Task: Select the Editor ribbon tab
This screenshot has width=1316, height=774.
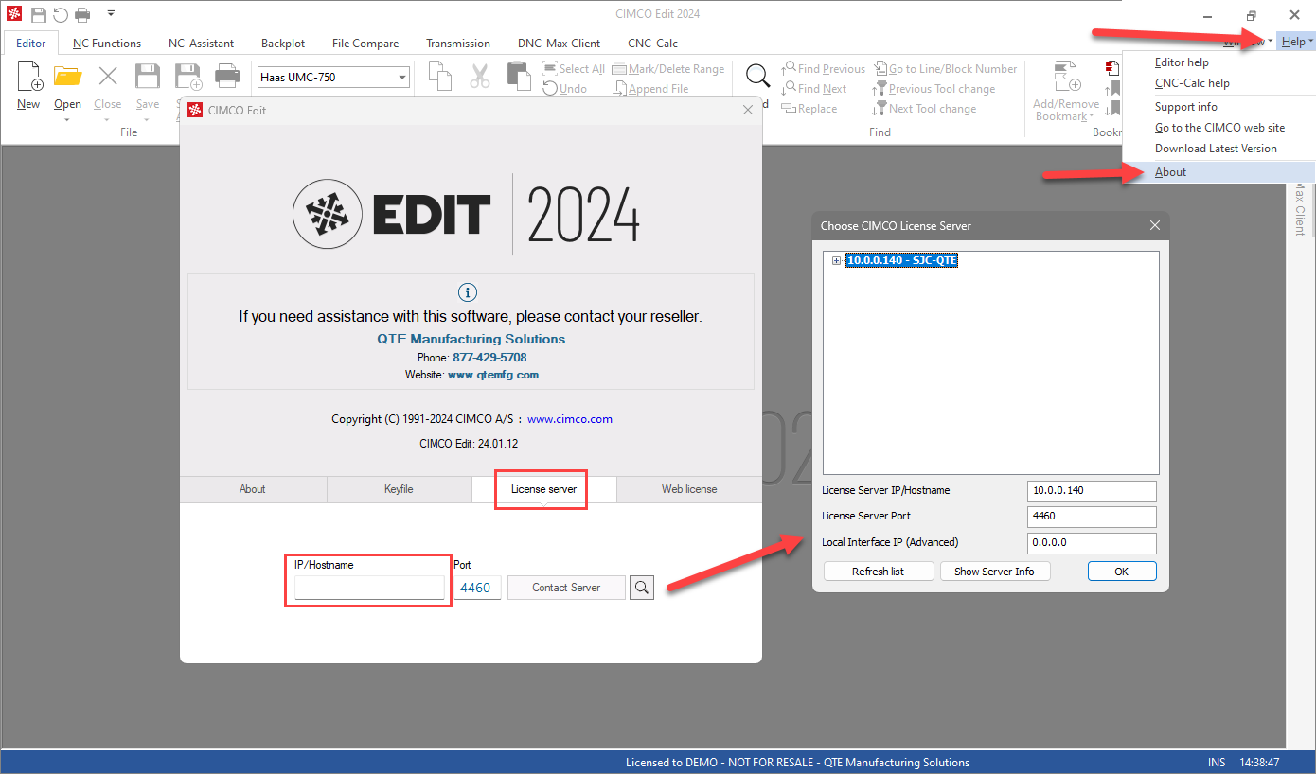Action: pos(31,44)
